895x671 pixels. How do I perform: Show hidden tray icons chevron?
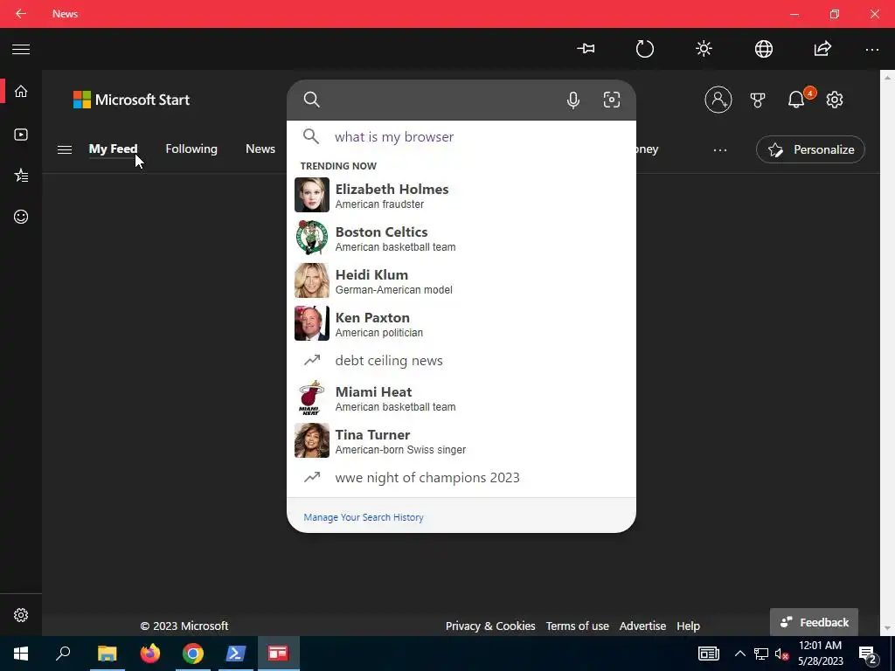(x=739, y=654)
